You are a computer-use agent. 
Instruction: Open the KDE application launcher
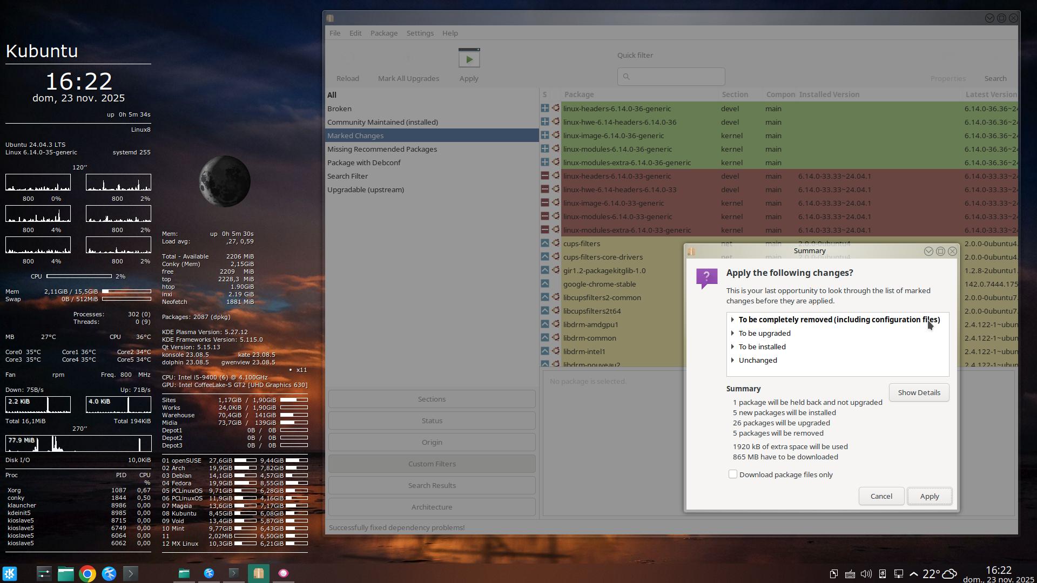[10, 573]
